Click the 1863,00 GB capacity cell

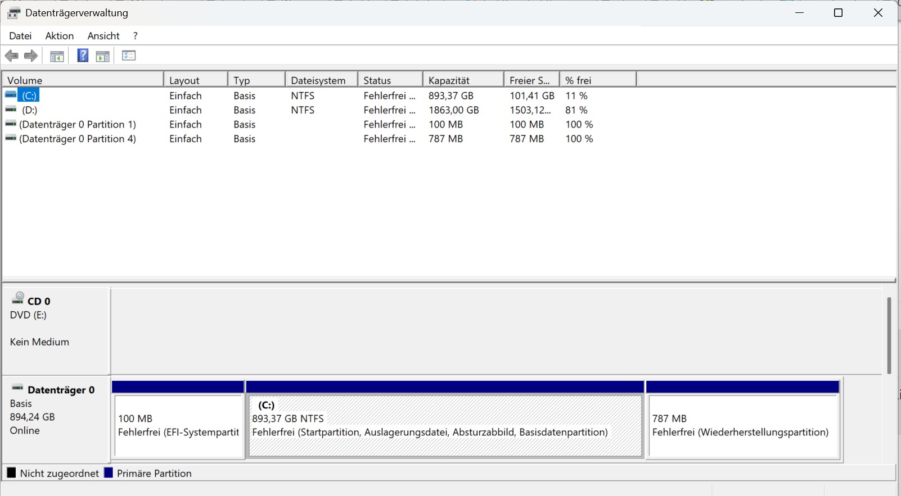pyautogui.click(x=454, y=110)
